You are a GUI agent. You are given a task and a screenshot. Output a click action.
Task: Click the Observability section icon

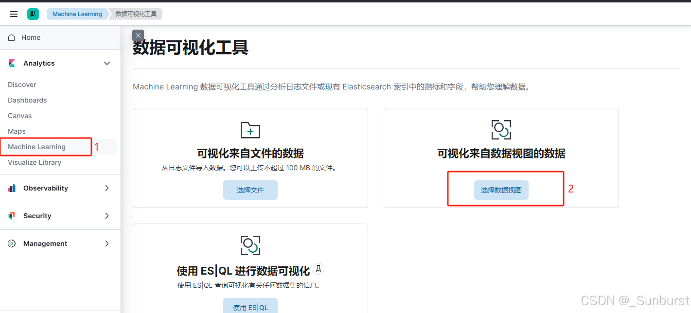[x=12, y=188]
